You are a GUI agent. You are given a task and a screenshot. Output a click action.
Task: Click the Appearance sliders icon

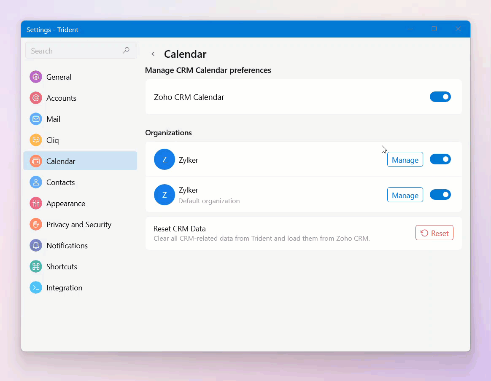pos(36,203)
